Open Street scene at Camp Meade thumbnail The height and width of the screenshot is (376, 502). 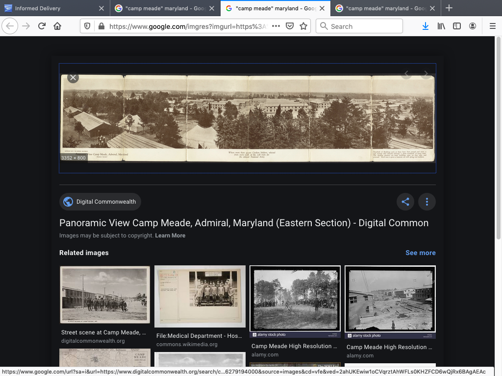pos(105,295)
